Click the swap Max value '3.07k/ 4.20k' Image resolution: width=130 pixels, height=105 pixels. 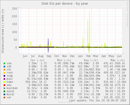(x=117, y=76)
